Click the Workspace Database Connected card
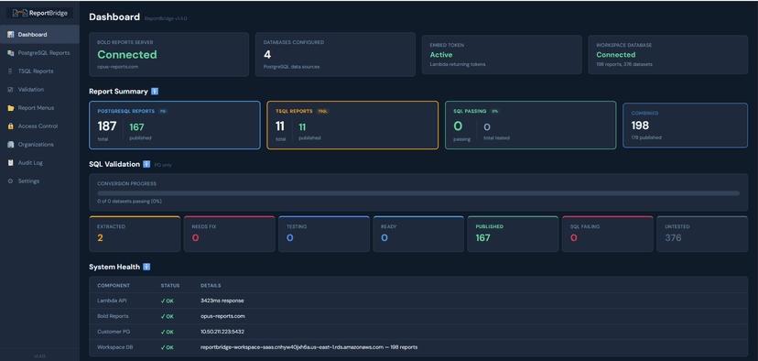Image resolution: width=758 pixels, height=361 pixels. pyautogui.click(x=668, y=55)
